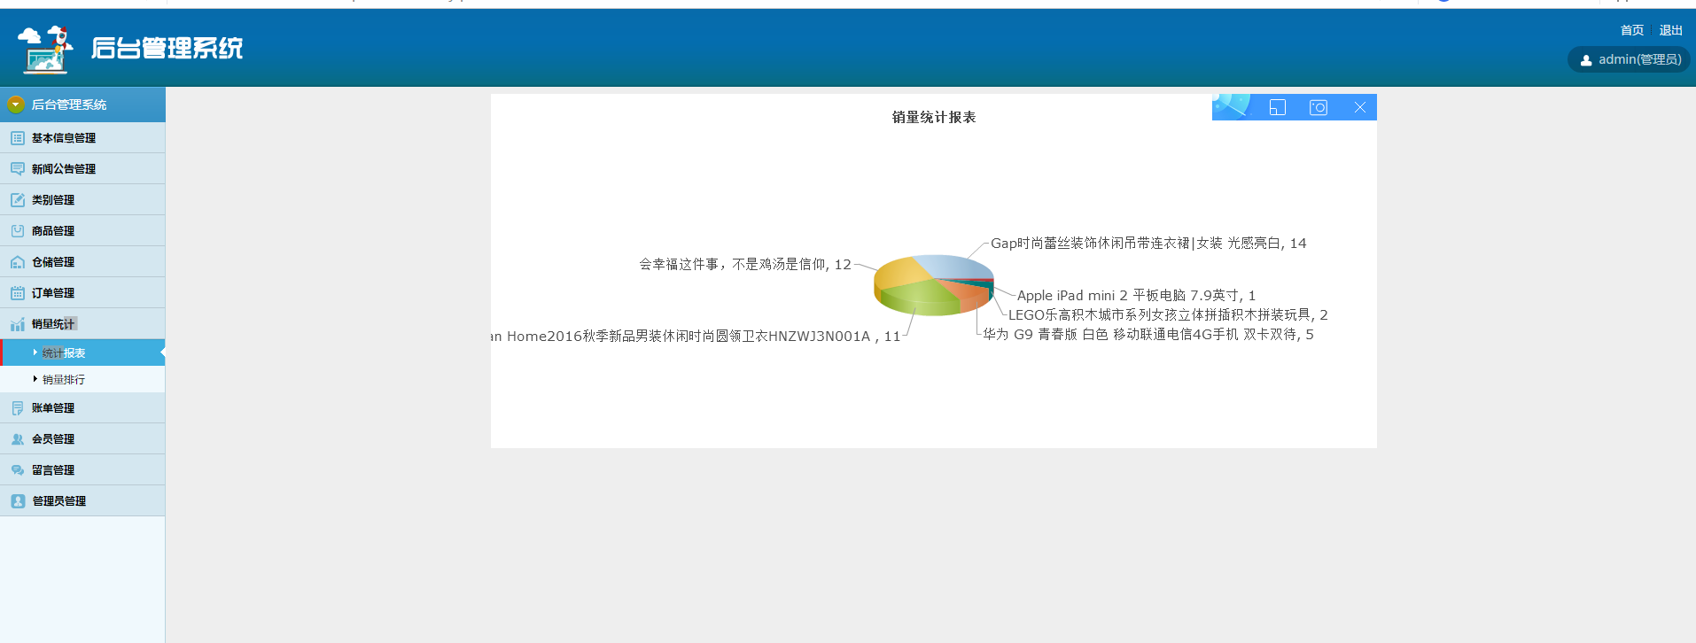
Task: Click the 新闻公告管理 chat icon
Action: 18,169
